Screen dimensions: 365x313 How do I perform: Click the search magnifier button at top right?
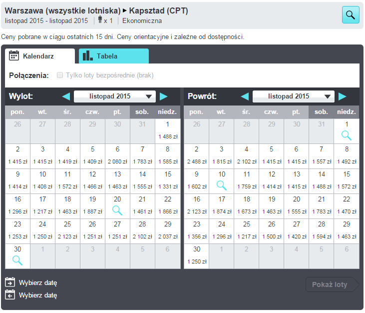click(x=351, y=15)
